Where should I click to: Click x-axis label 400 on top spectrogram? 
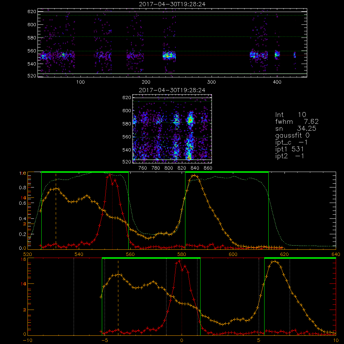[x=277, y=82]
